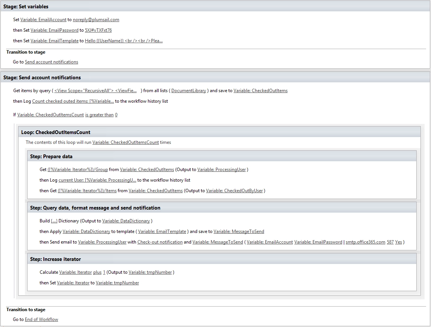Viewport: 431px width, 327px height.
Task: Edit the noreply@plumsail.com value
Action: click(96, 20)
